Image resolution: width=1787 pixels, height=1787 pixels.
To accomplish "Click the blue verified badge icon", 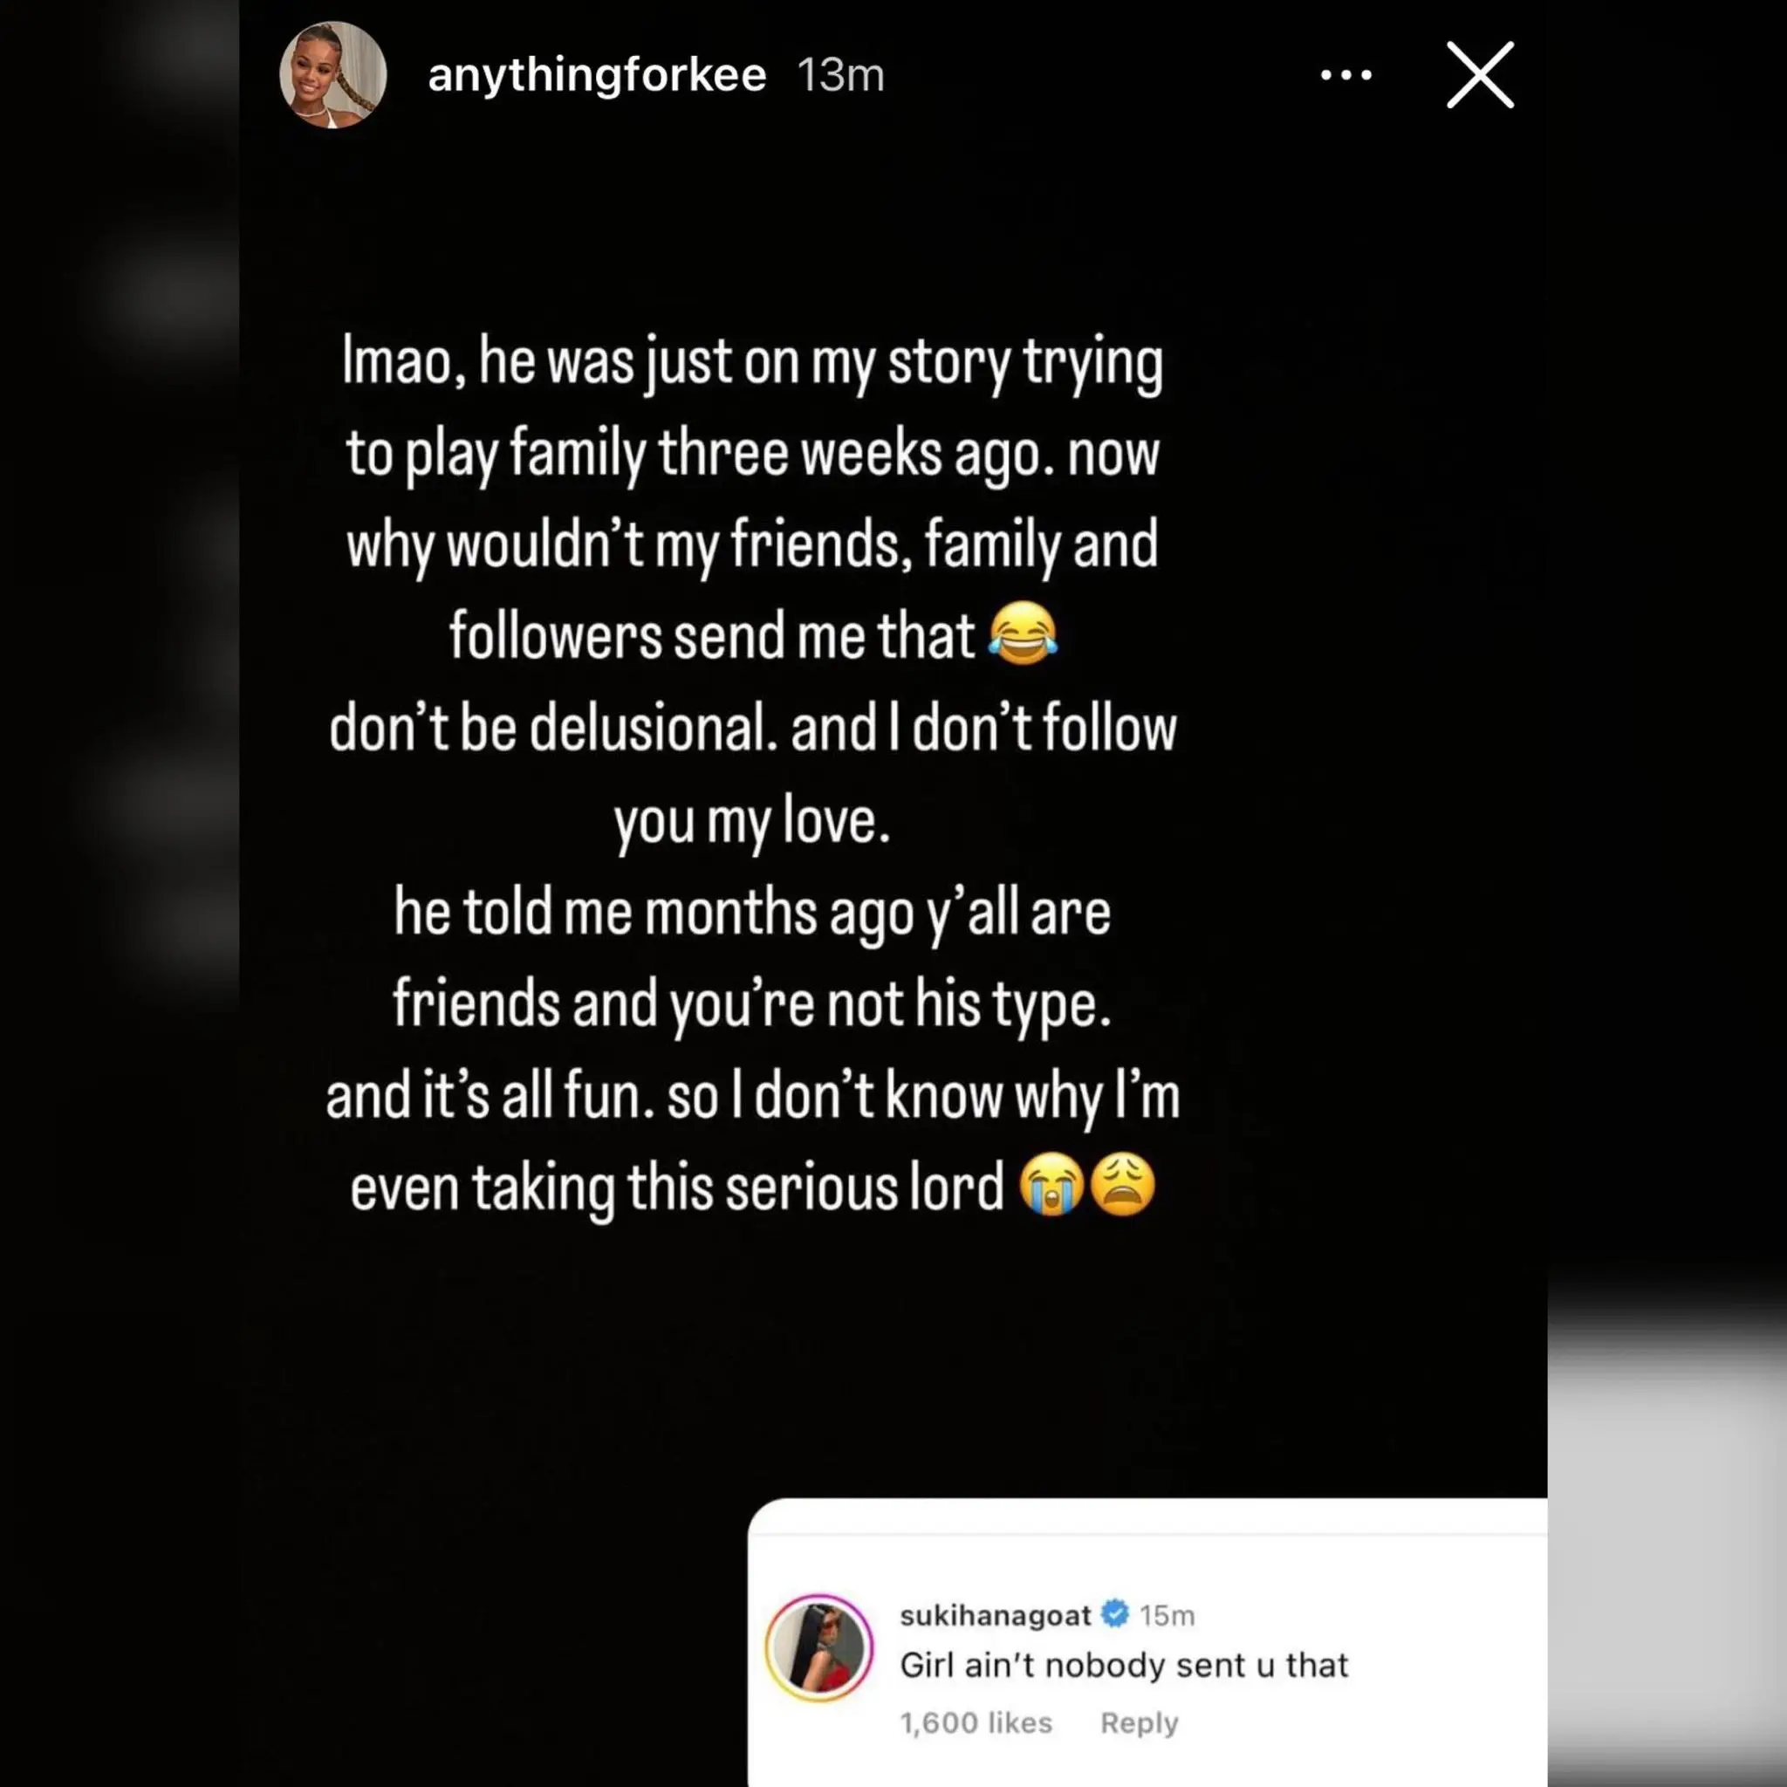I will (x=1116, y=1614).
